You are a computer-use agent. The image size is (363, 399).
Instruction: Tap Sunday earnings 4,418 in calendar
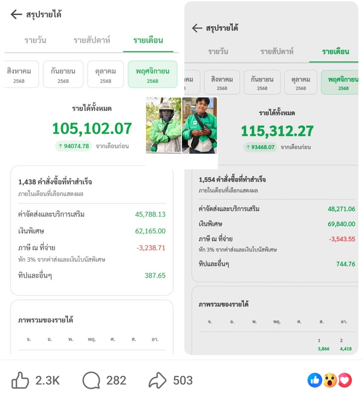346,349
